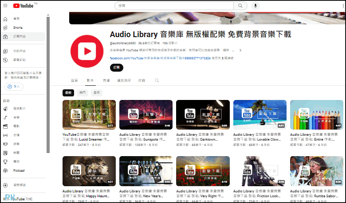Open Entire colored pencils video thumbnail
The height and width of the screenshot is (203, 346).
click(x=317, y=115)
